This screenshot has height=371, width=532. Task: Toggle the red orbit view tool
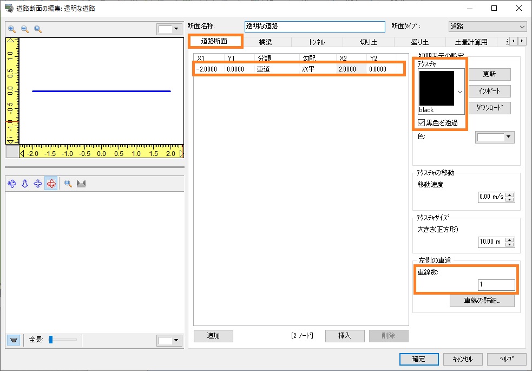point(51,184)
